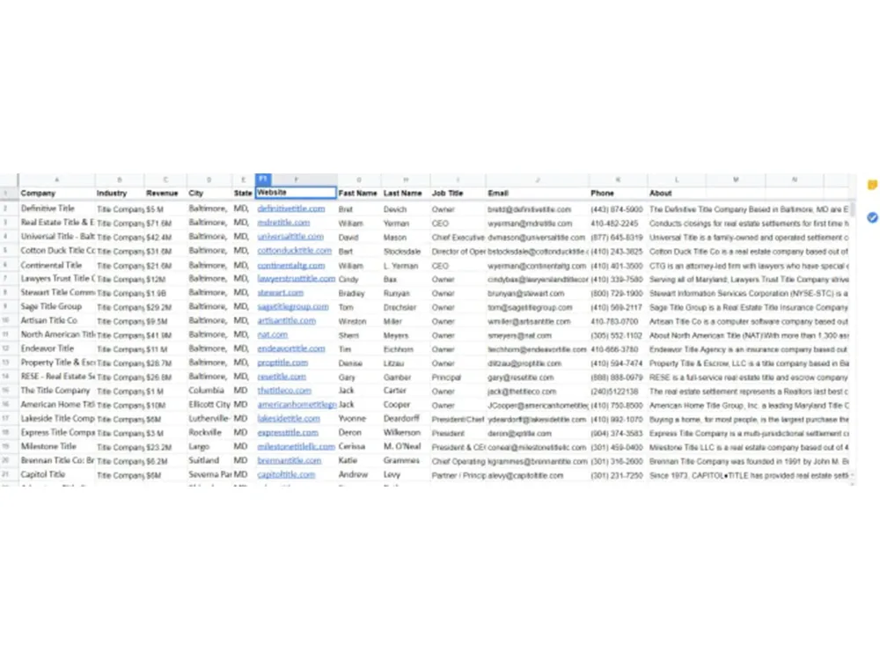Viewport: 880px width, 660px height.
Task: Open the sagetitlegroup.com link
Action: (x=292, y=307)
